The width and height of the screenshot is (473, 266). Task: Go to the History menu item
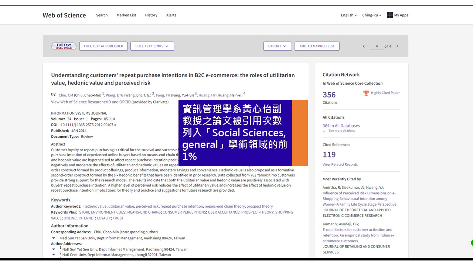[x=151, y=15]
